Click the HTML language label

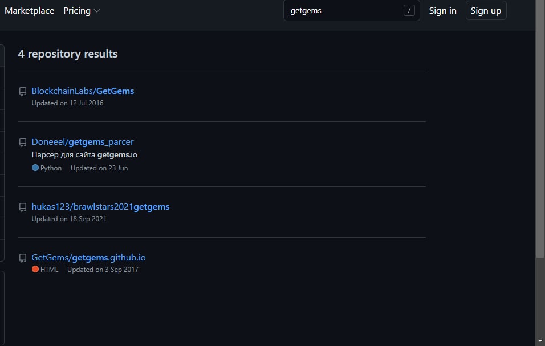click(50, 270)
